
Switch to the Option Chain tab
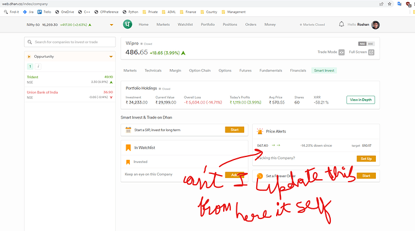[x=200, y=70]
